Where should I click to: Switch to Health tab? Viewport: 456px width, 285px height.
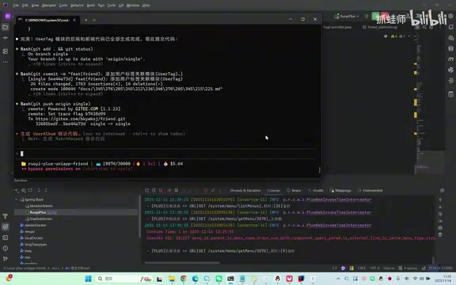[316, 191]
